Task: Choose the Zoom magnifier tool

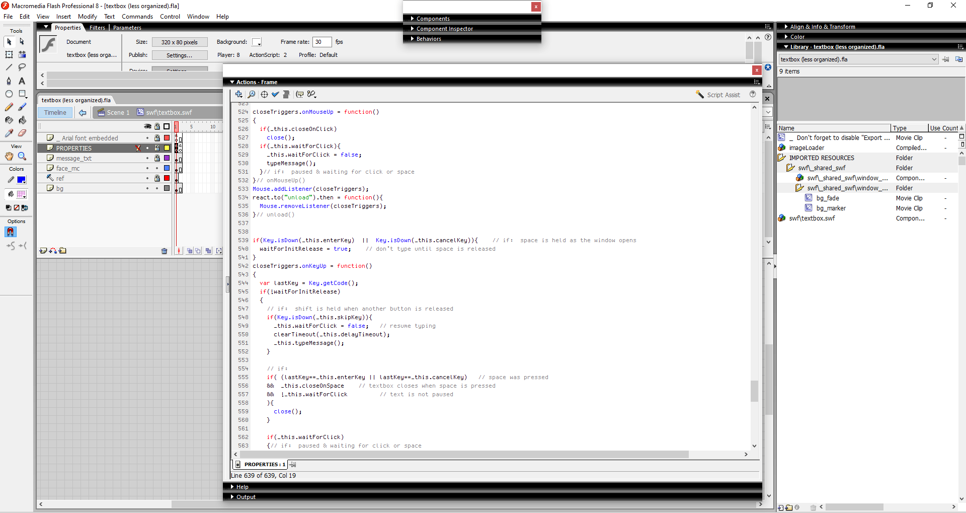Action: coord(22,157)
